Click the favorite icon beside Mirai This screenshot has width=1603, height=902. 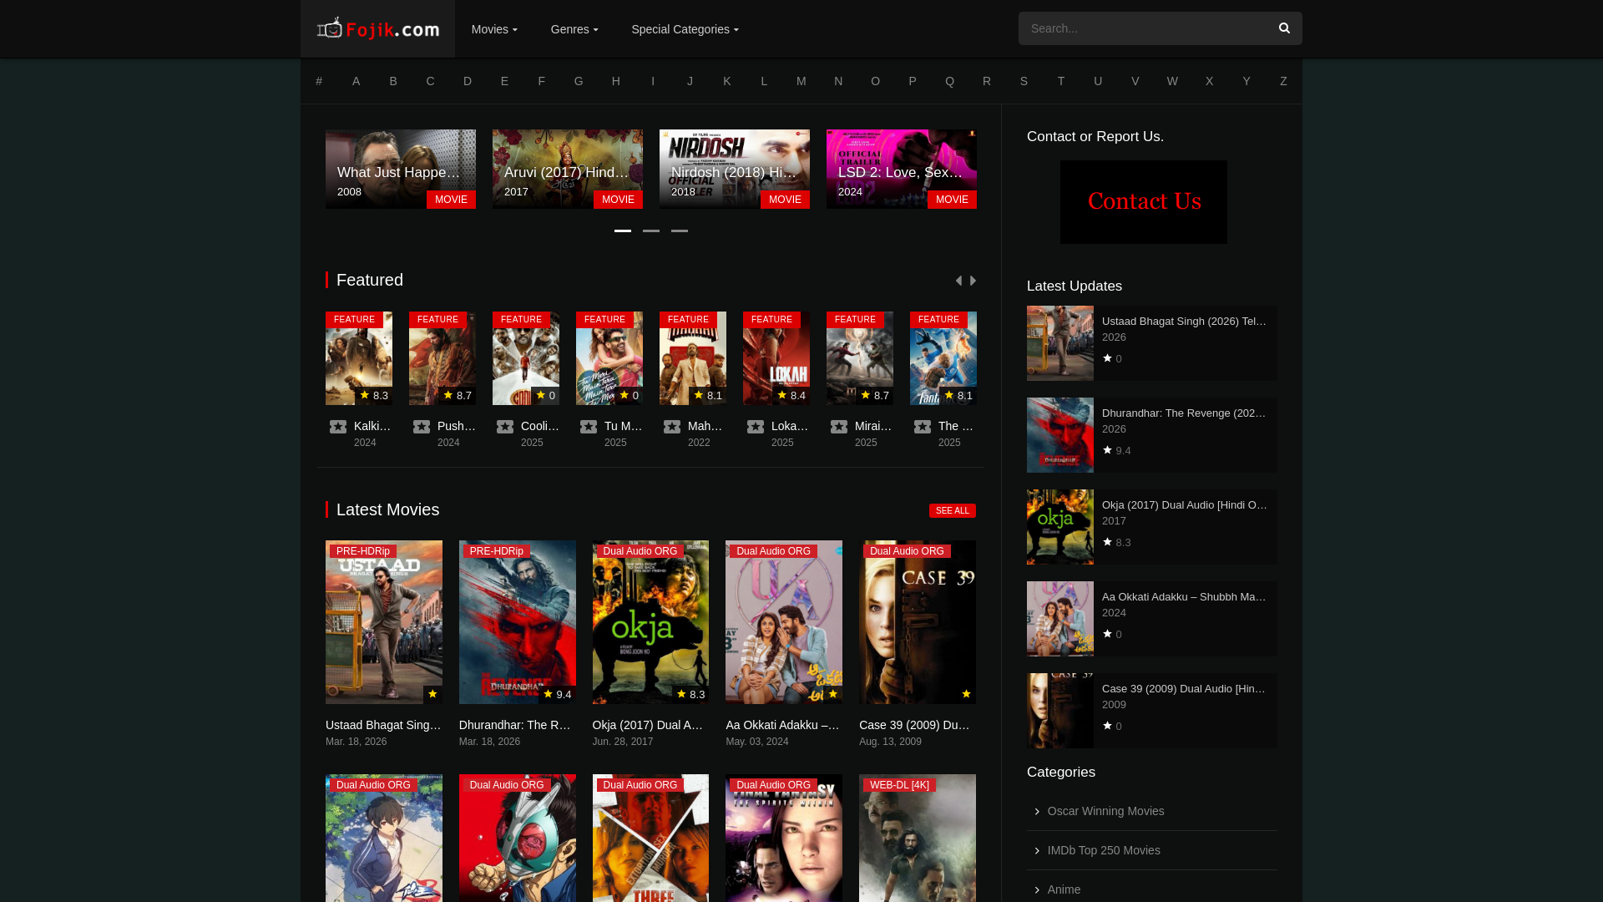[x=839, y=427]
